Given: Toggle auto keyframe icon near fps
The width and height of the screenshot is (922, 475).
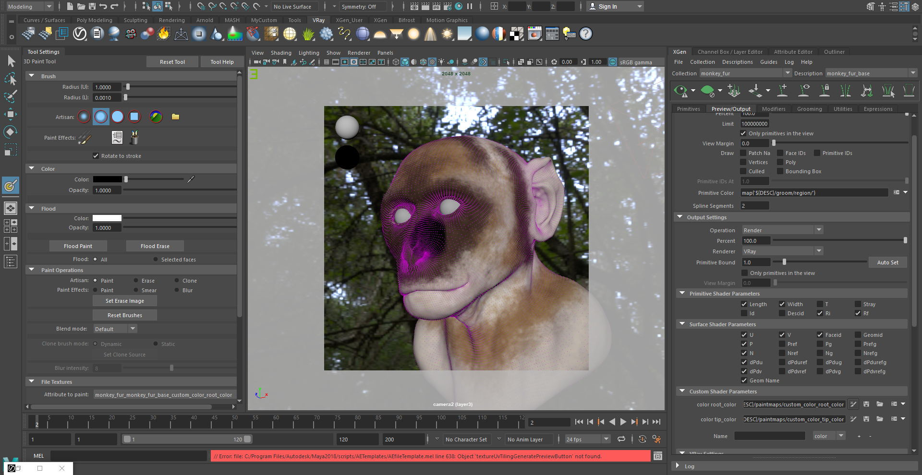Looking at the screenshot, I should click(x=643, y=439).
